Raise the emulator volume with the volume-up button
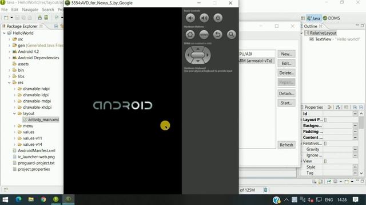 point(204,18)
